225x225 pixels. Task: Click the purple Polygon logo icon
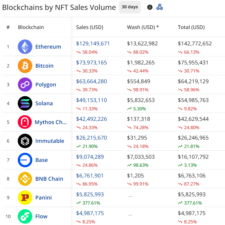click(x=25, y=85)
